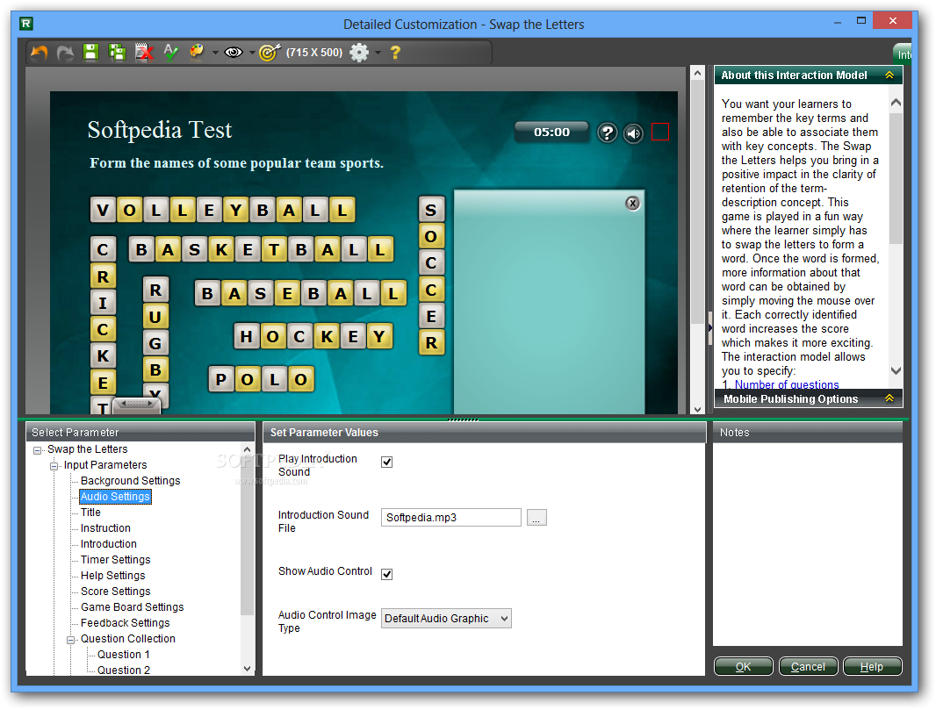The image size is (936, 710).
Task: Select Score Settings in the tree
Action: coord(115,592)
